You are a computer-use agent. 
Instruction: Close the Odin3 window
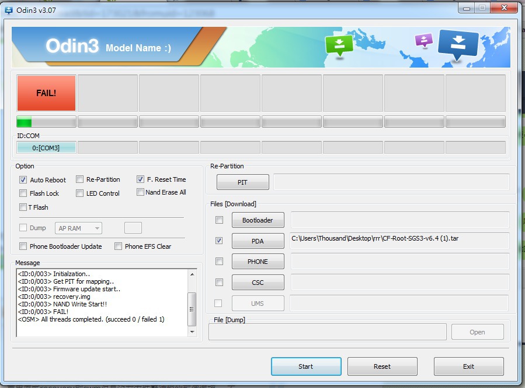click(504, 8)
